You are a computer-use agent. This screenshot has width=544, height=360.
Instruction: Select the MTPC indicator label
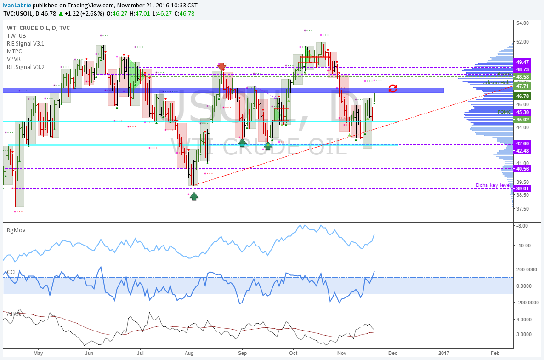tap(14, 51)
